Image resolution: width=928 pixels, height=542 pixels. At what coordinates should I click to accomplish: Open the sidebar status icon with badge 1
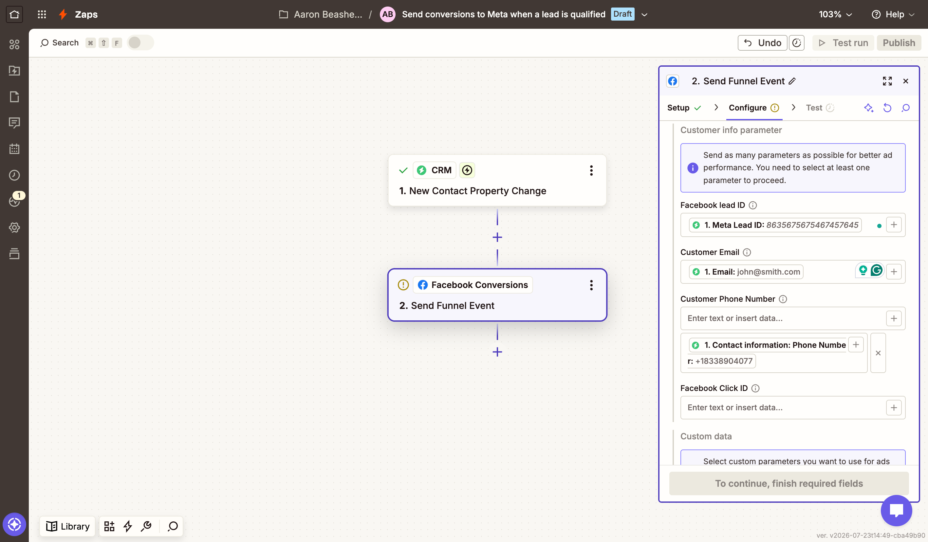[x=14, y=201]
